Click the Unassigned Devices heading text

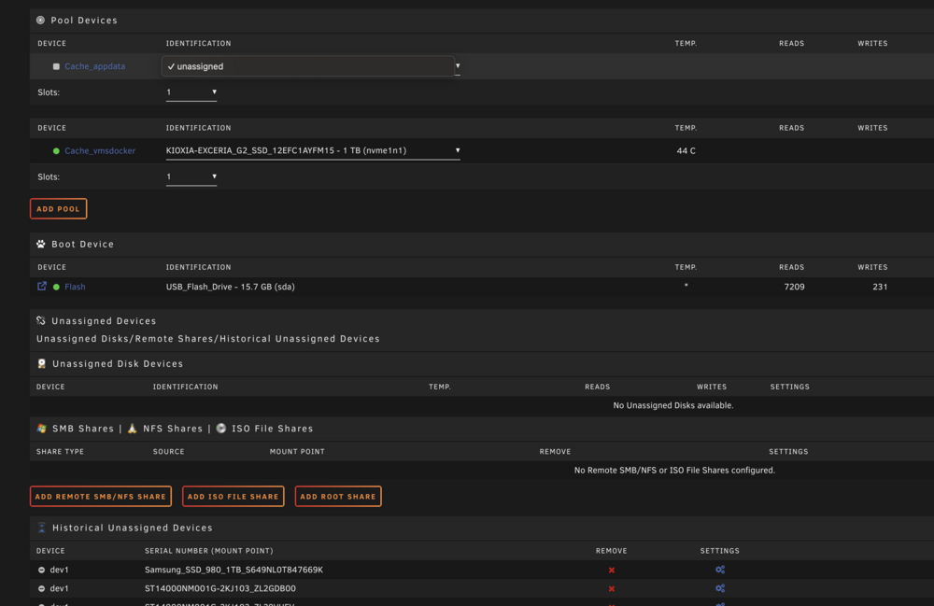(104, 321)
